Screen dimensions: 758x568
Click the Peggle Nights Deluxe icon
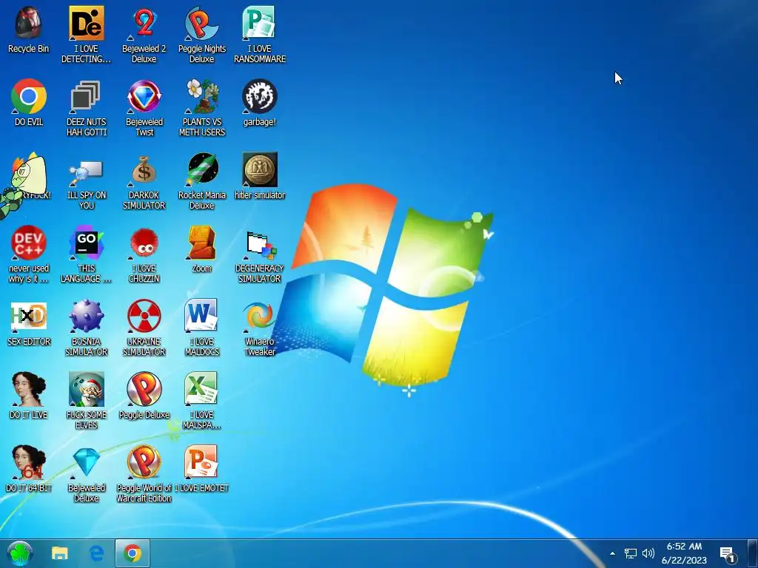201,23
